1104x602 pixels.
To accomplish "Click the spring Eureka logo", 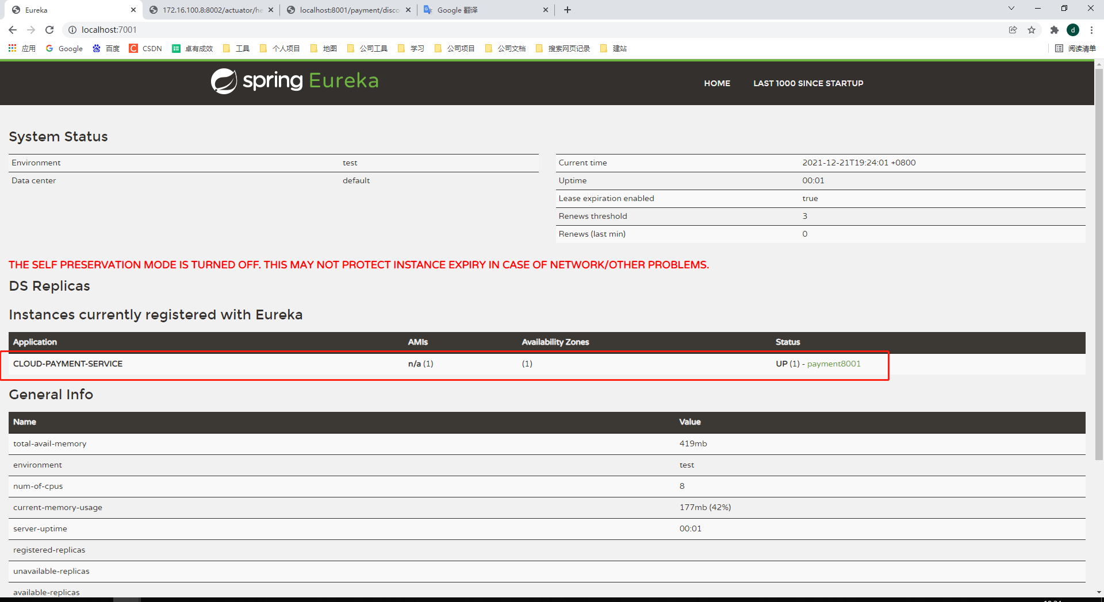I will tap(295, 81).
